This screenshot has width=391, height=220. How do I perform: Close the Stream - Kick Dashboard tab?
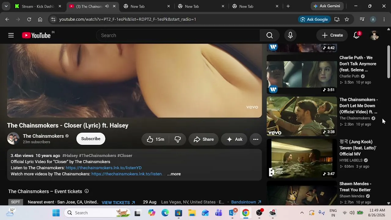point(60,6)
